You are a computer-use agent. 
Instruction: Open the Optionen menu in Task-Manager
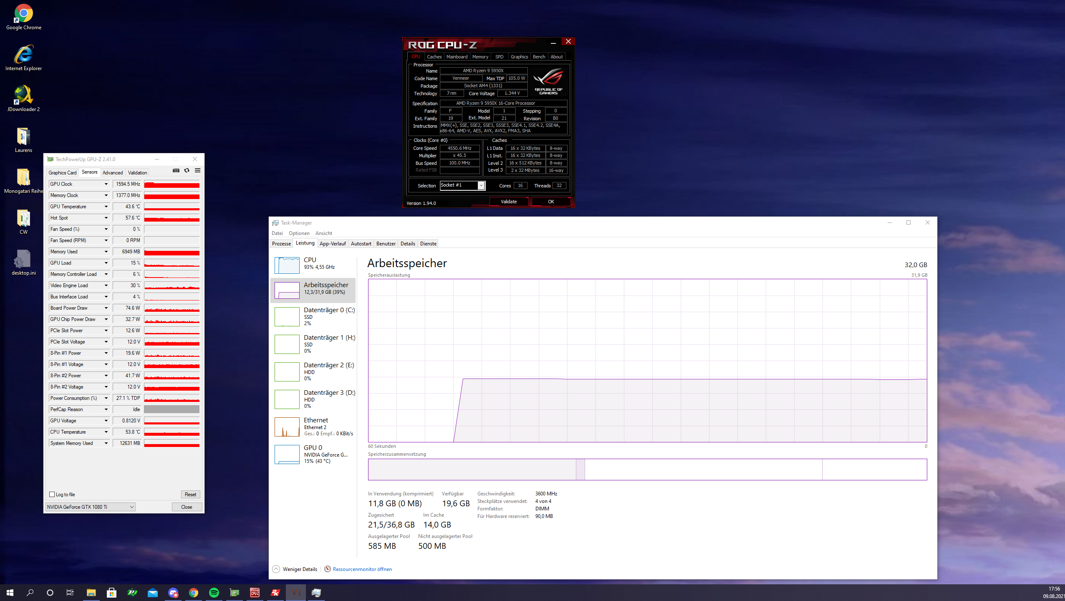[299, 233]
